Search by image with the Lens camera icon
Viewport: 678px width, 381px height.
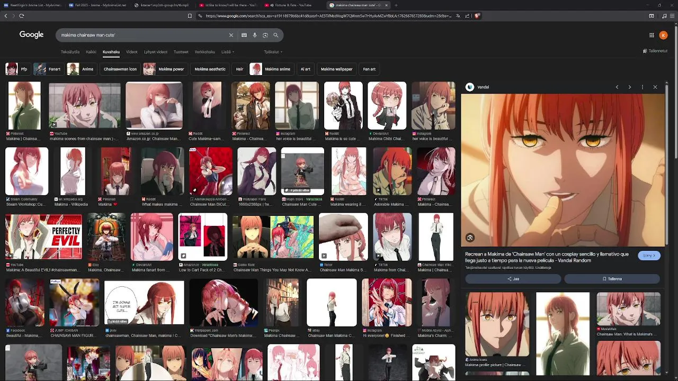coord(265,35)
